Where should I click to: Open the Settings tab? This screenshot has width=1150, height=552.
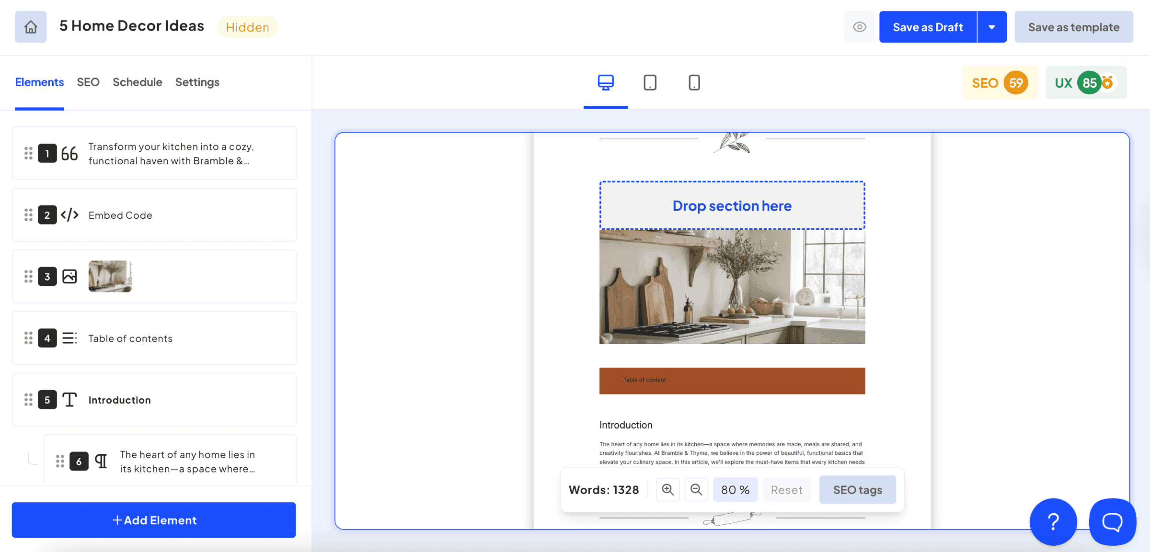point(197,82)
